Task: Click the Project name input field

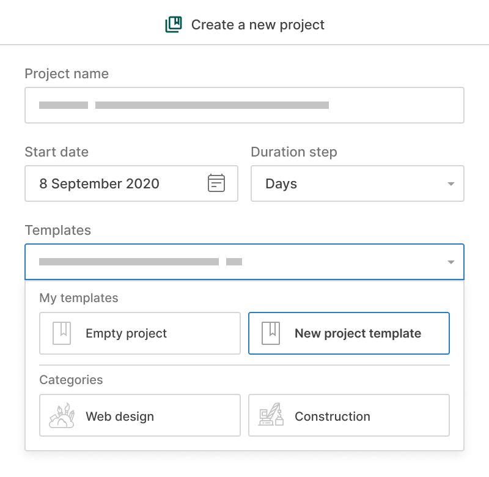Action: pos(244,105)
